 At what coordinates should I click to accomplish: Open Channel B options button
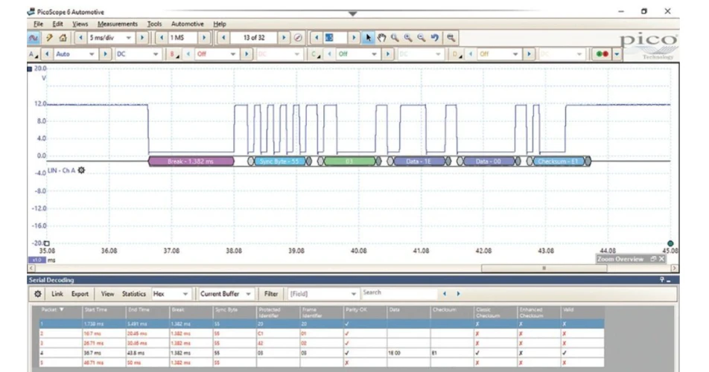tap(174, 54)
